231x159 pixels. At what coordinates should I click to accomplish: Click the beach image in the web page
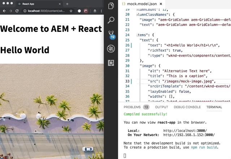pos(52,111)
